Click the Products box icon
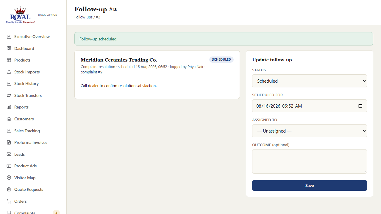 tap(9, 60)
